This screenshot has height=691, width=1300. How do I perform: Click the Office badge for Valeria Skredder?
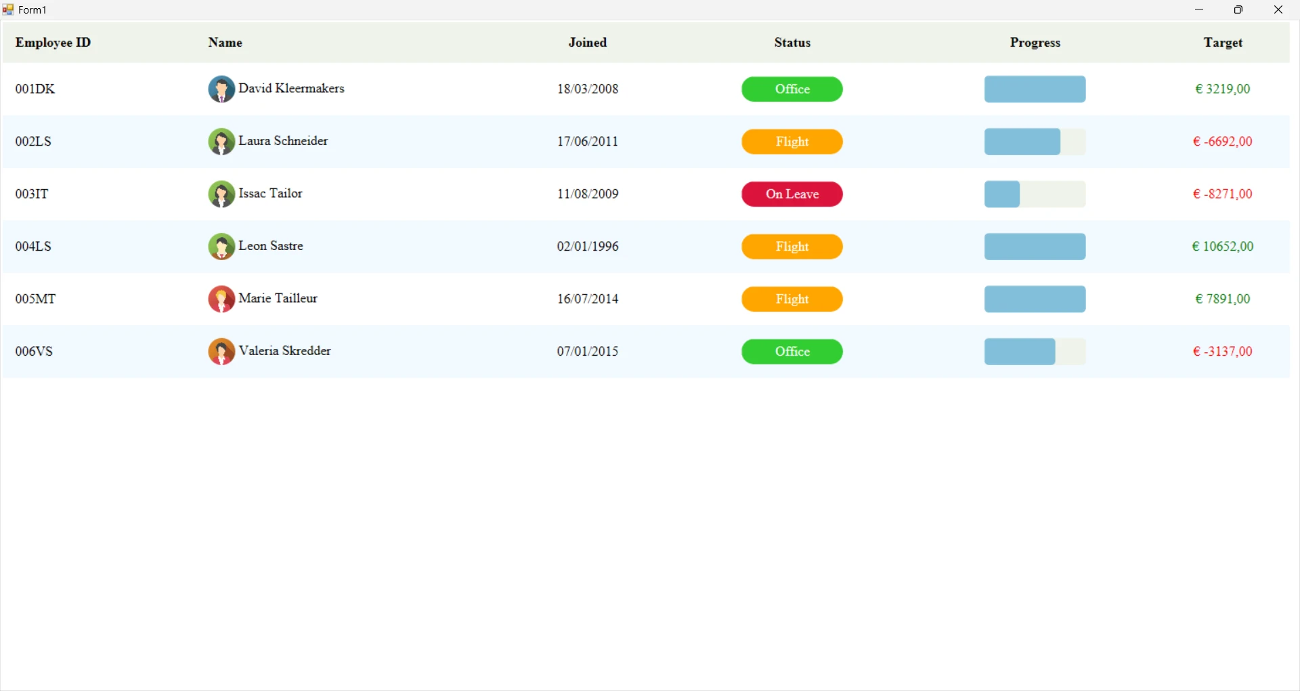(792, 352)
